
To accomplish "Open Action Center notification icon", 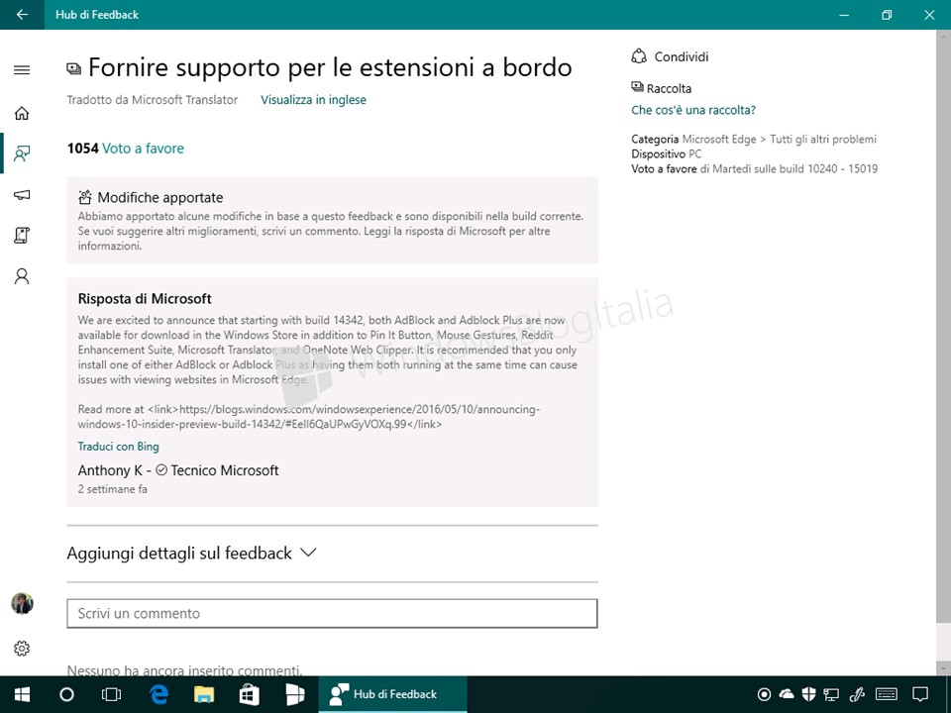I will point(920,694).
